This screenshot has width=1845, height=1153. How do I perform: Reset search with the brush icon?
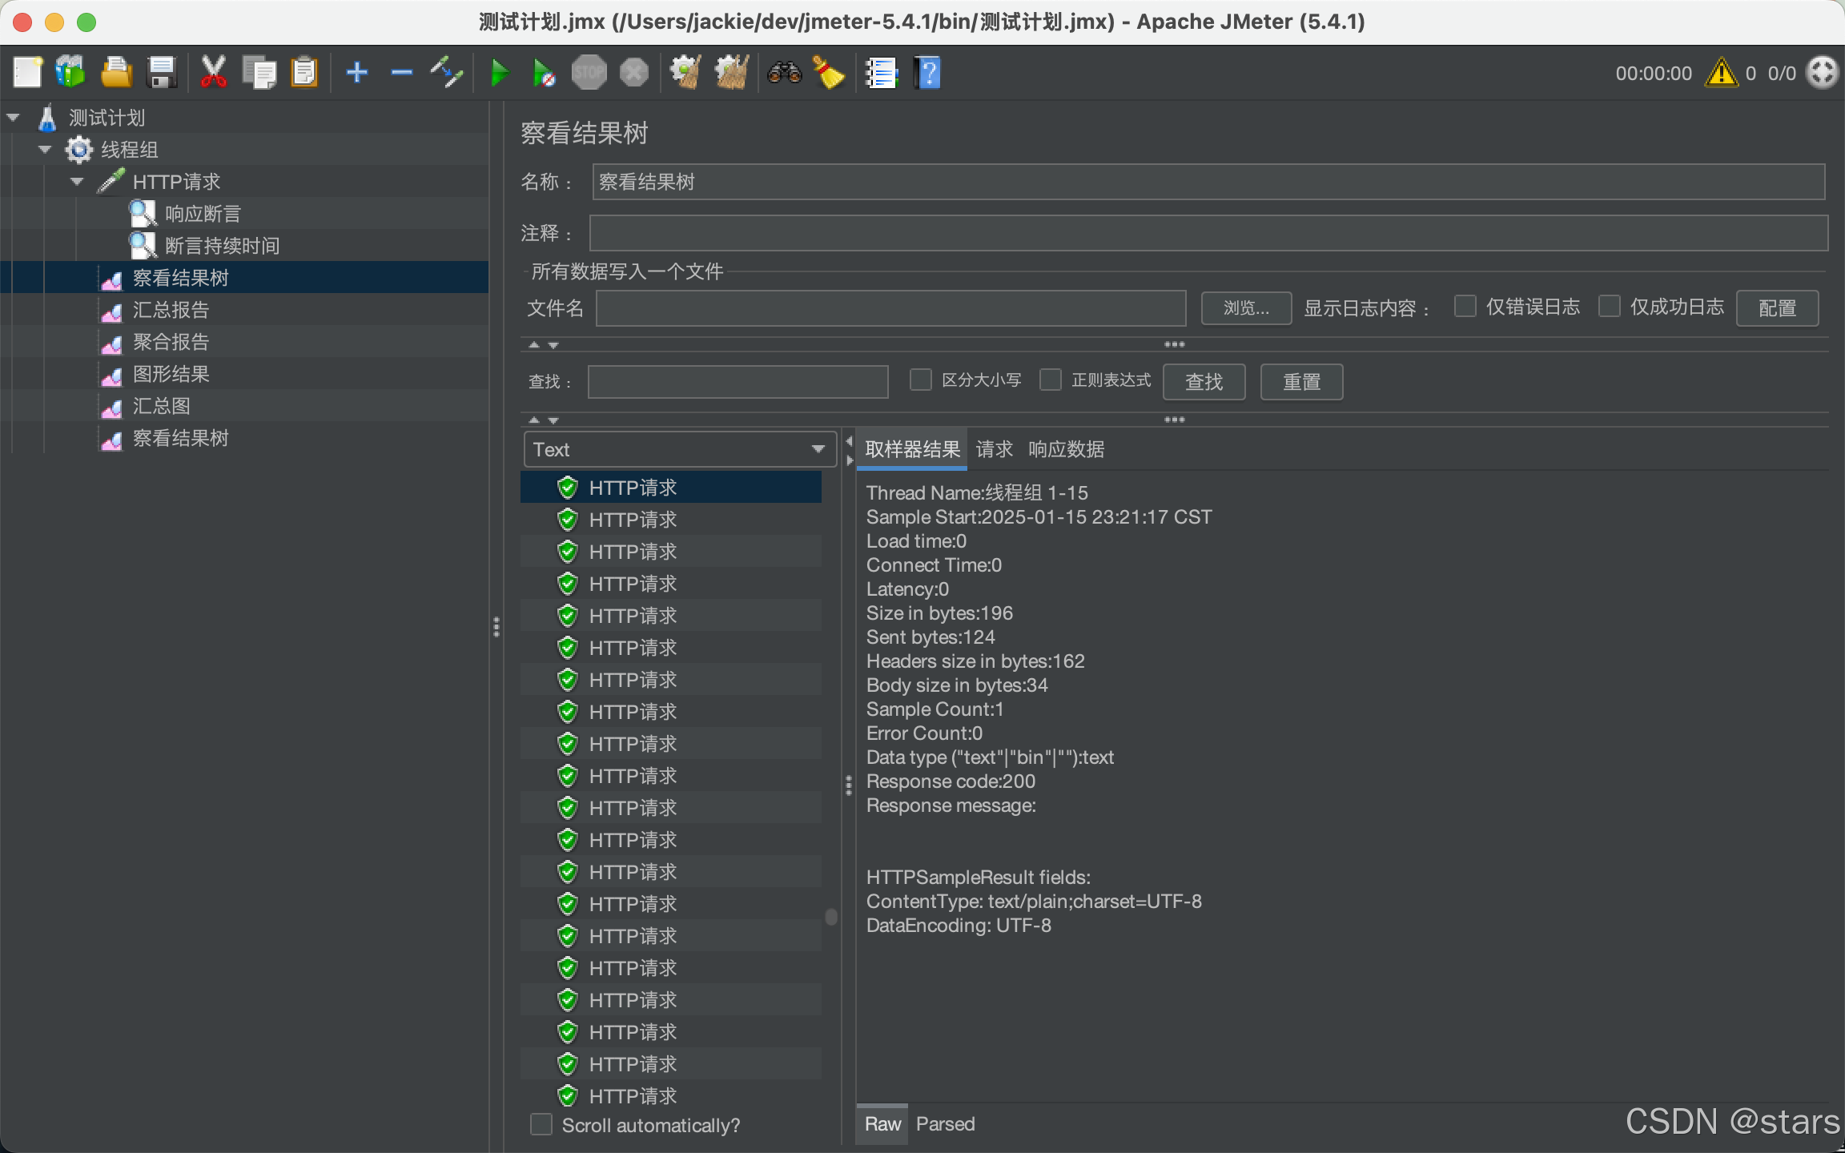[829, 73]
